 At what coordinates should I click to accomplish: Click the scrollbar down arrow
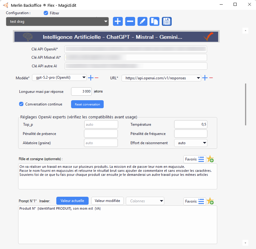tap(246, 243)
